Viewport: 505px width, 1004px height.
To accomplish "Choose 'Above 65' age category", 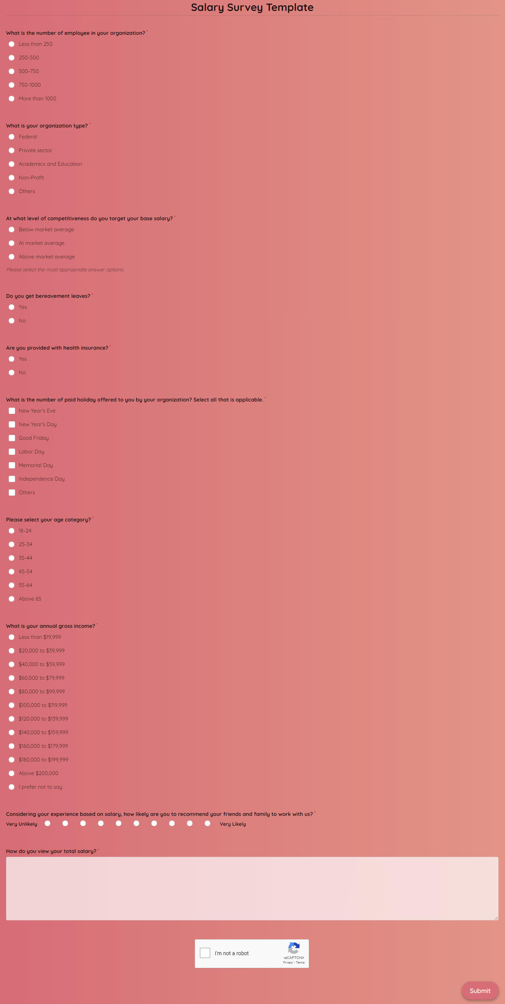I will [12, 599].
